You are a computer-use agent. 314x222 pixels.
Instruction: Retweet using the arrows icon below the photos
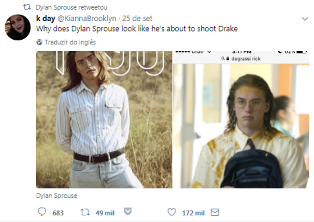84,212
